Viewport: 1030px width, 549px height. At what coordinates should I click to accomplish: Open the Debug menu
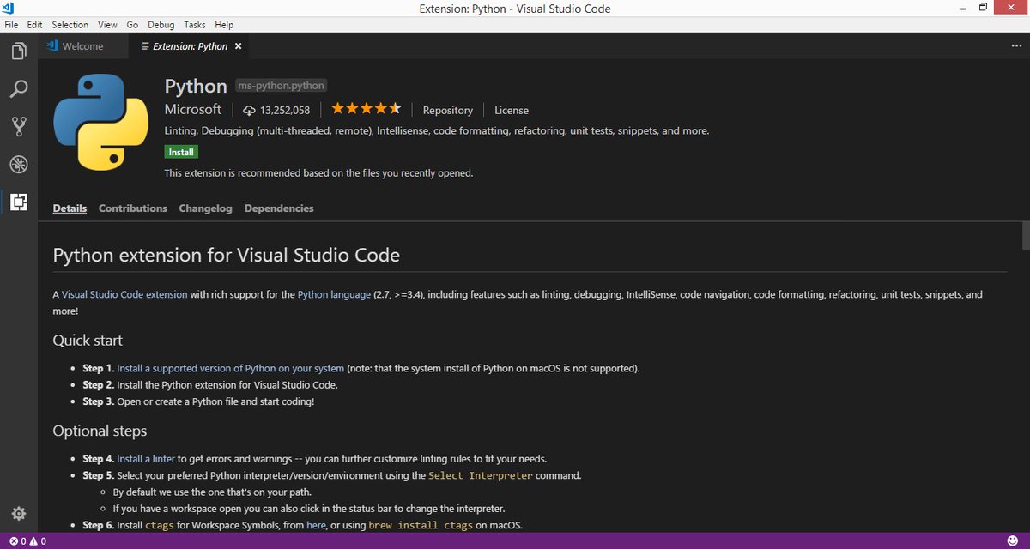pyautogui.click(x=161, y=25)
